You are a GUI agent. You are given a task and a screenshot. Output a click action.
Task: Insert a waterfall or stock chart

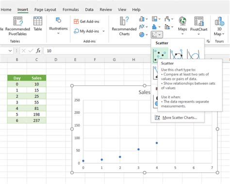click(167, 19)
